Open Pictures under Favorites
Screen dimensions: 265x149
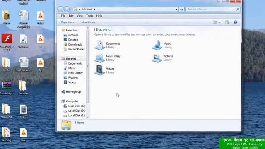[71, 35]
